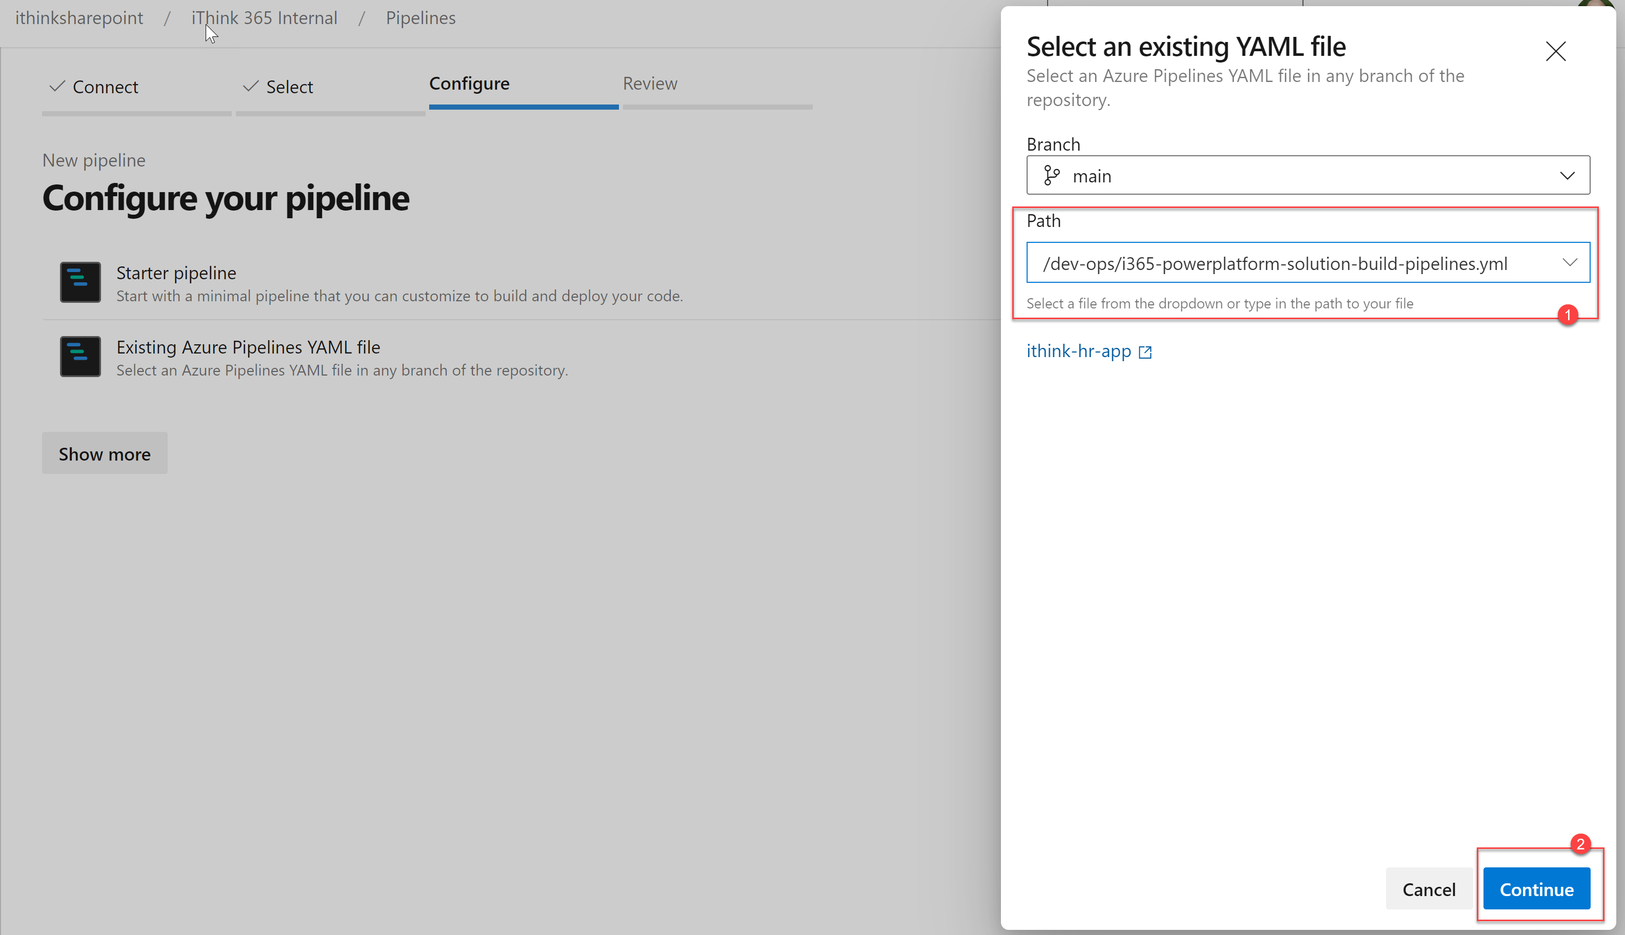Switch to the Configure tab
Viewport: 1625px width, 935px height.
click(469, 84)
